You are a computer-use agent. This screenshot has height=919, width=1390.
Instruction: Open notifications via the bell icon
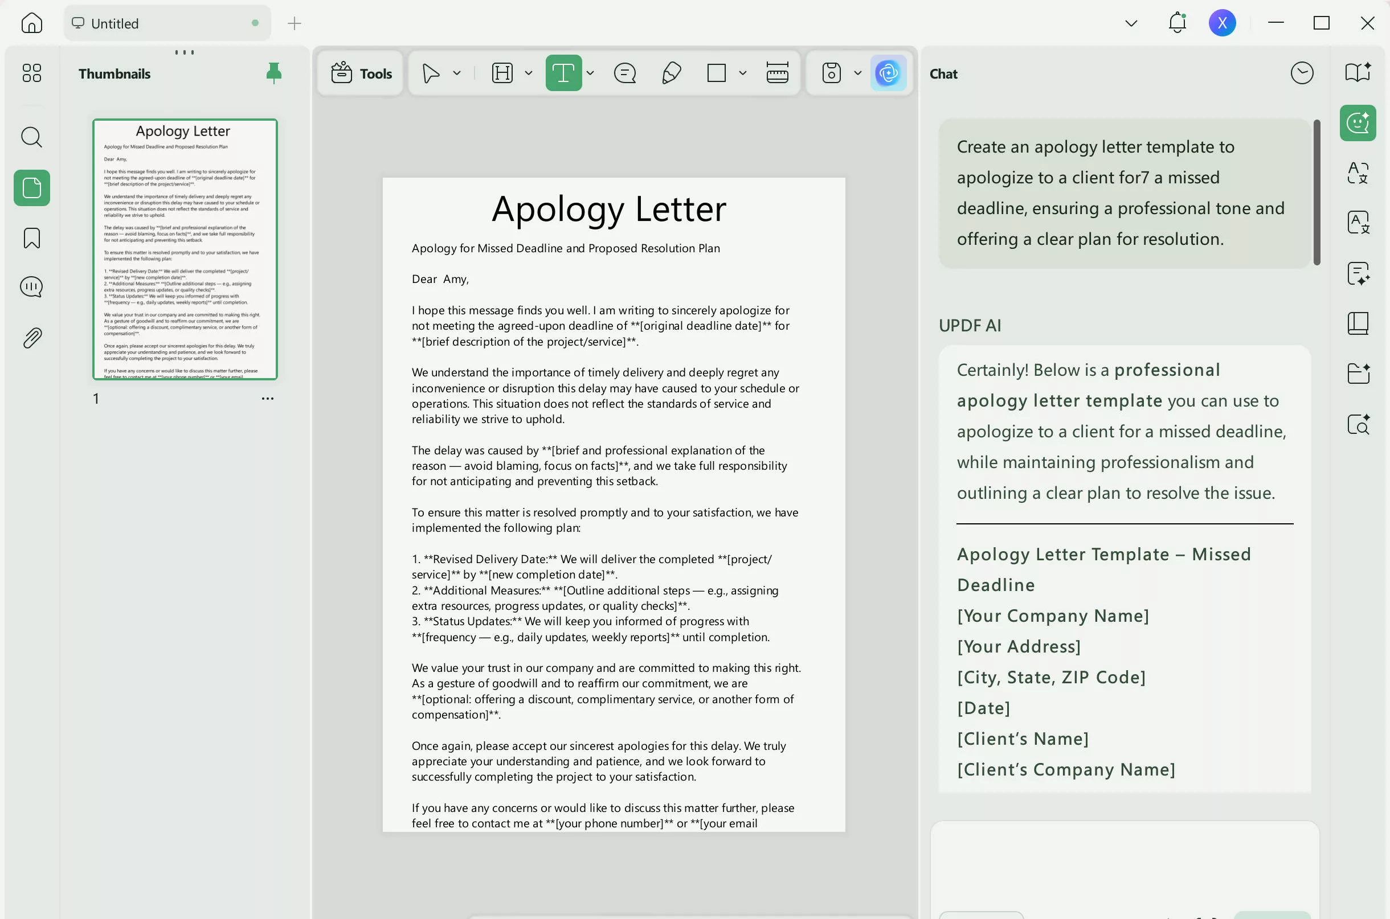[x=1176, y=23]
